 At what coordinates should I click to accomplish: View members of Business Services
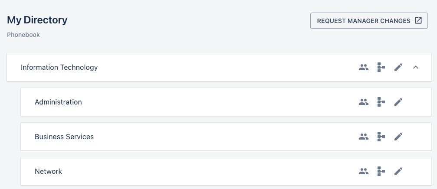click(364, 137)
